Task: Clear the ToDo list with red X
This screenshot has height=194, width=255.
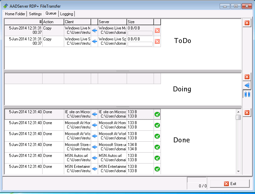Action: [x=247, y=23]
